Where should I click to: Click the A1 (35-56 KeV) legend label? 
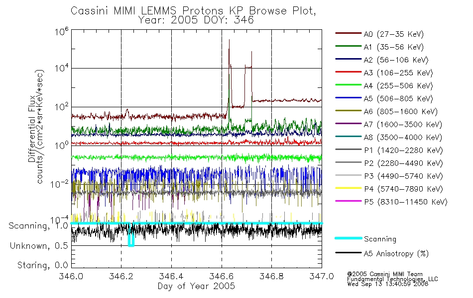click(x=394, y=47)
